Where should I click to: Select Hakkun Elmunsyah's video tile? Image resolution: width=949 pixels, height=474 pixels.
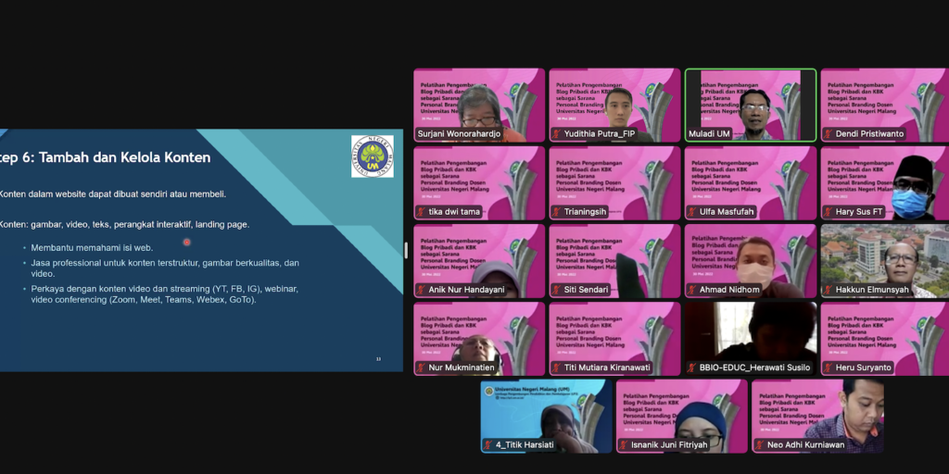(x=885, y=257)
